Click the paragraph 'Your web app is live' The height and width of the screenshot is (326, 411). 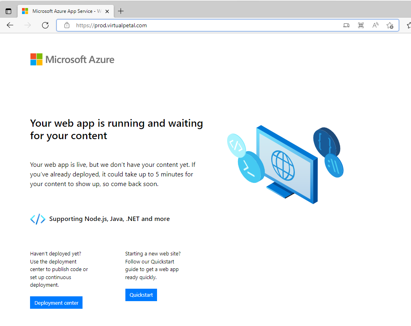(x=113, y=174)
